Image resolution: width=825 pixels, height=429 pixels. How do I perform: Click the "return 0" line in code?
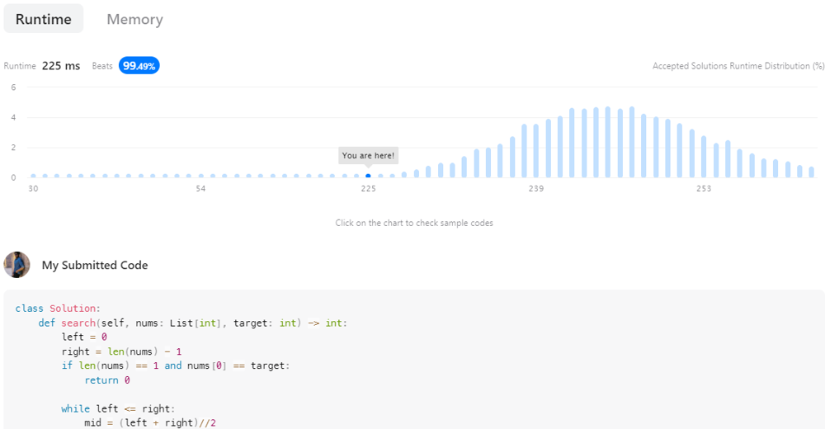point(107,380)
